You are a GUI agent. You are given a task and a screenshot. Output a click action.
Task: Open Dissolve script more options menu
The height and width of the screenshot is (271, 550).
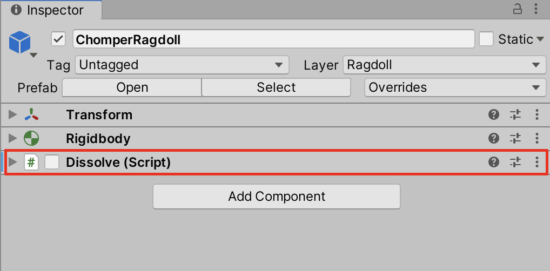point(536,162)
